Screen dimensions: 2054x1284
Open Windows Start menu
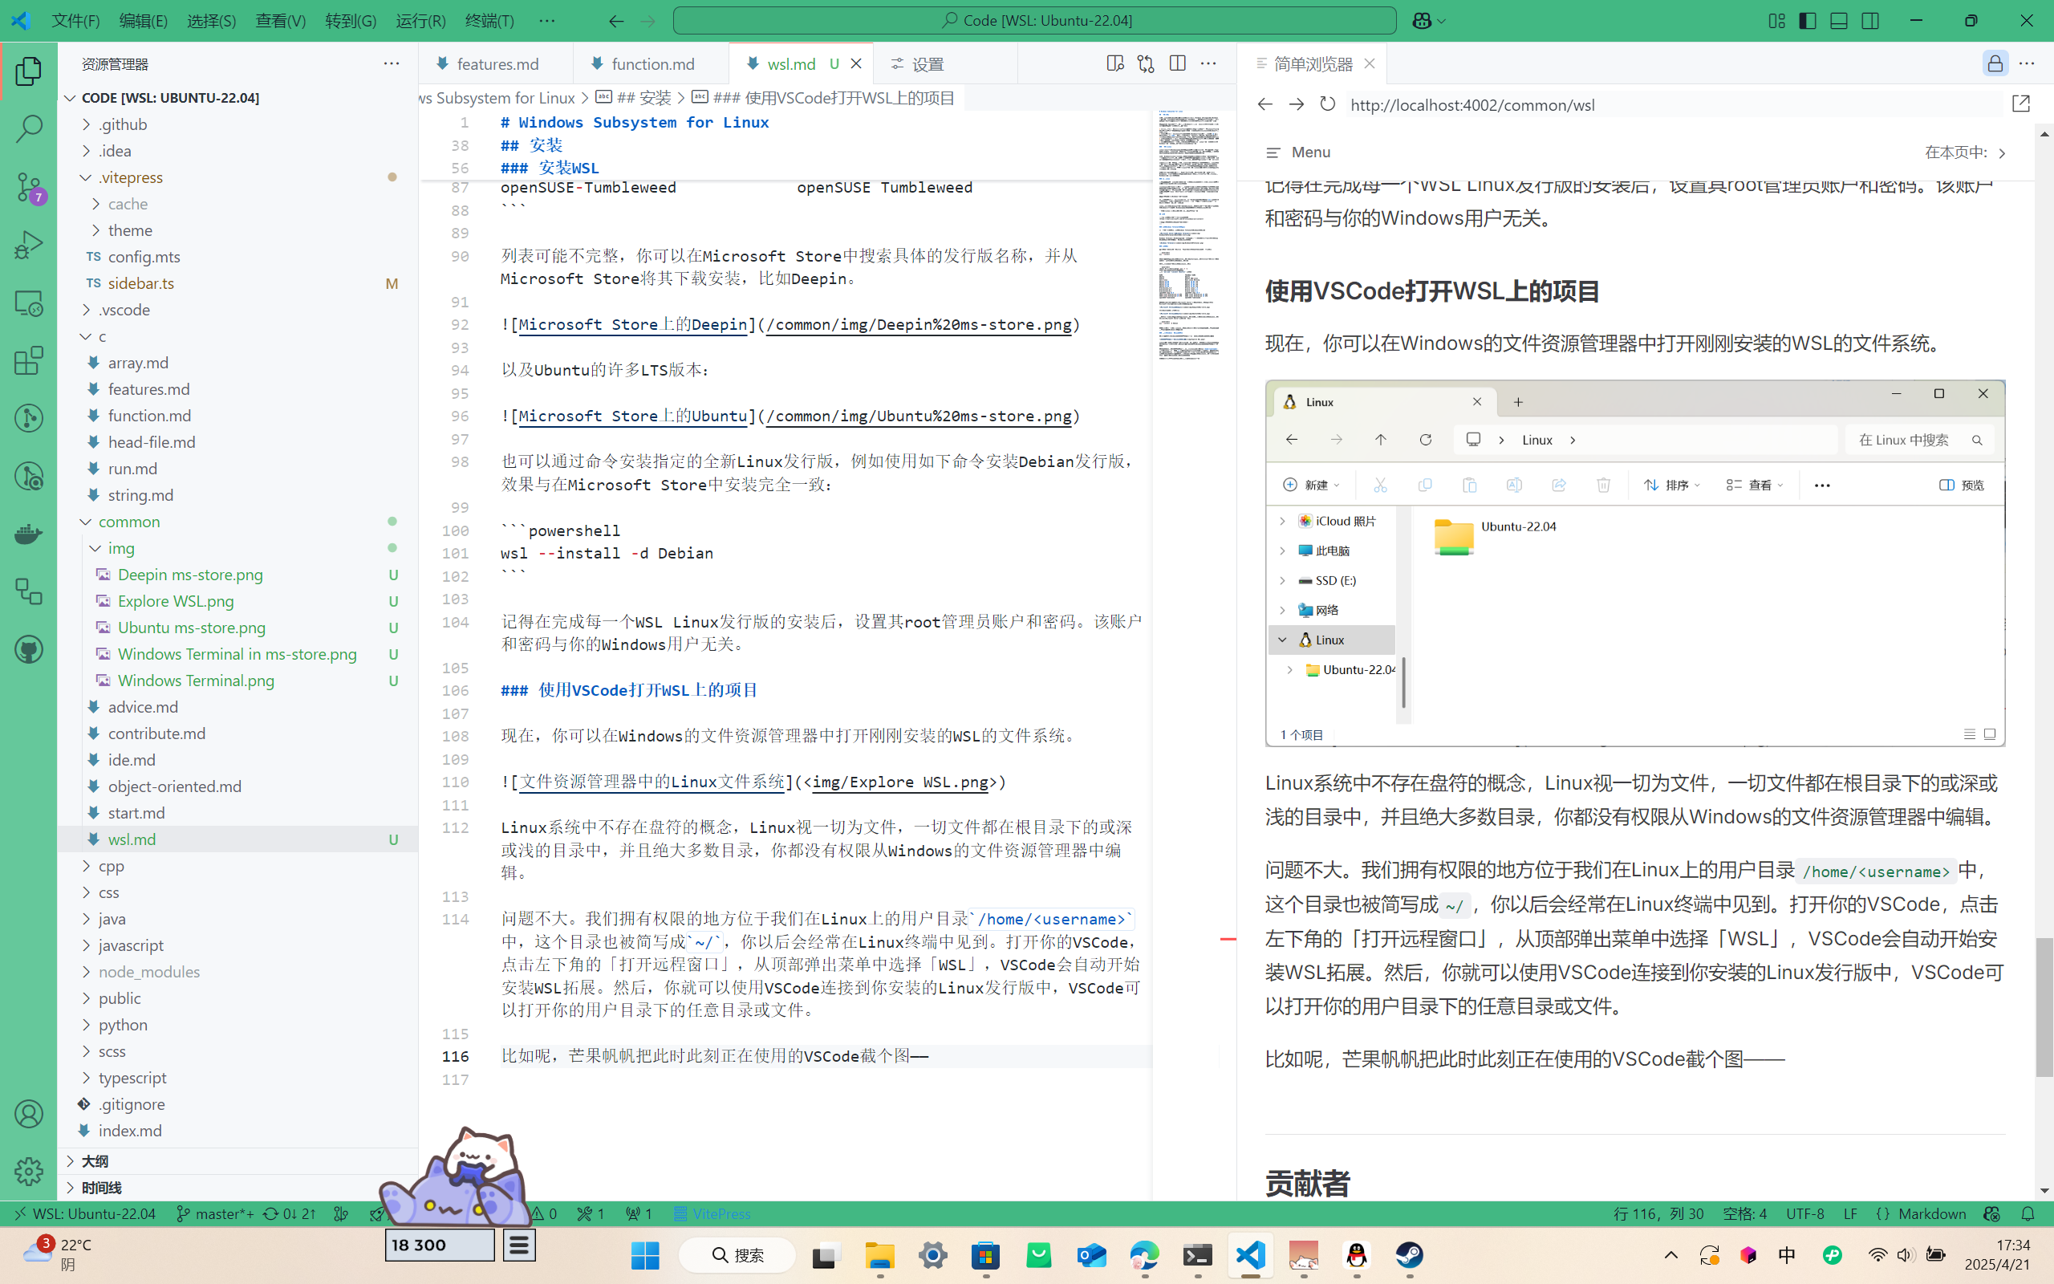[x=646, y=1255]
